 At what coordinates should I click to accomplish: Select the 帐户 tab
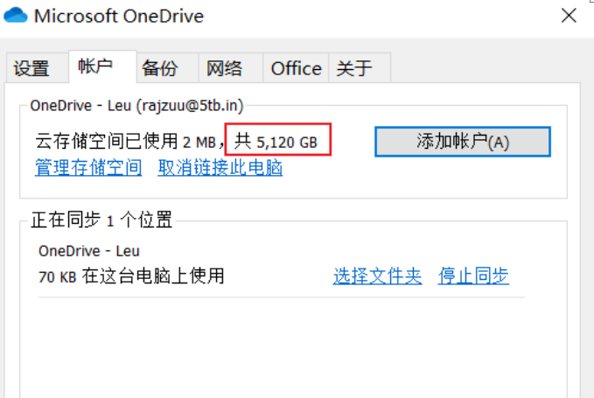[x=95, y=66]
